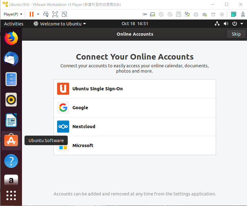This screenshot has width=247, height=206.
Task: Click the power icon in Ubuntu top bar
Action: [235, 24]
